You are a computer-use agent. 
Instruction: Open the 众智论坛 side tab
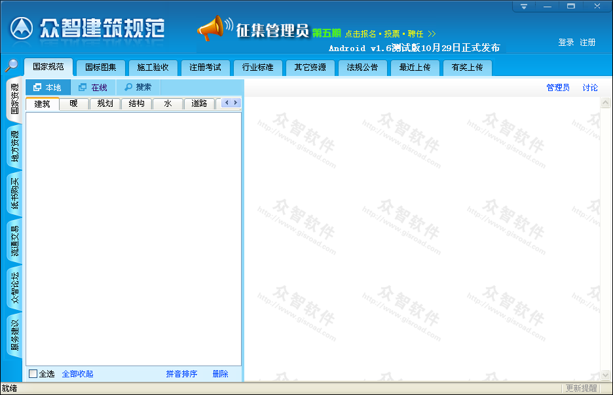[14, 288]
